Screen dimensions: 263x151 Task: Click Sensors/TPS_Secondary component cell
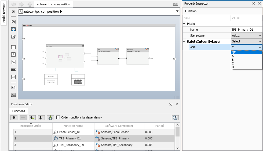coord(119,145)
